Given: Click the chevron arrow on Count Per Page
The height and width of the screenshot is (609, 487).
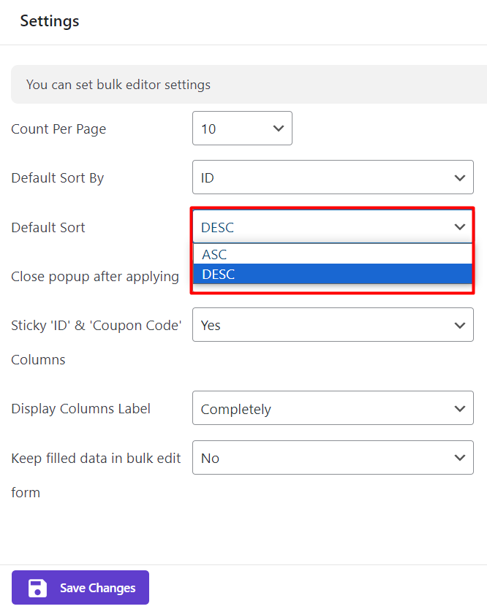Looking at the screenshot, I should click(x=278, y=129).
